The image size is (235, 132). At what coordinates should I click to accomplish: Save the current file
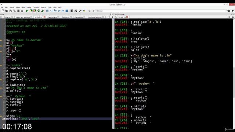click(11, 11)
